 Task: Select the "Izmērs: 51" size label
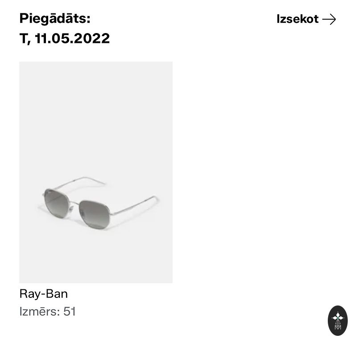(48, 311)
